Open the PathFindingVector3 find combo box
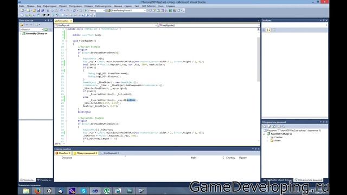The height and width of the screenshot is (195, 347). coord(128,10)
